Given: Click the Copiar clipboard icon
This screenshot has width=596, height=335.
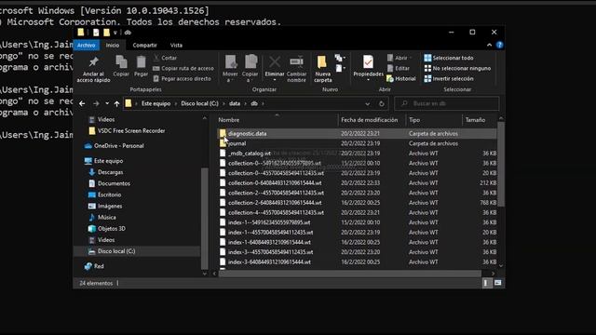Looking at the screenshot, I should point(121,66).
